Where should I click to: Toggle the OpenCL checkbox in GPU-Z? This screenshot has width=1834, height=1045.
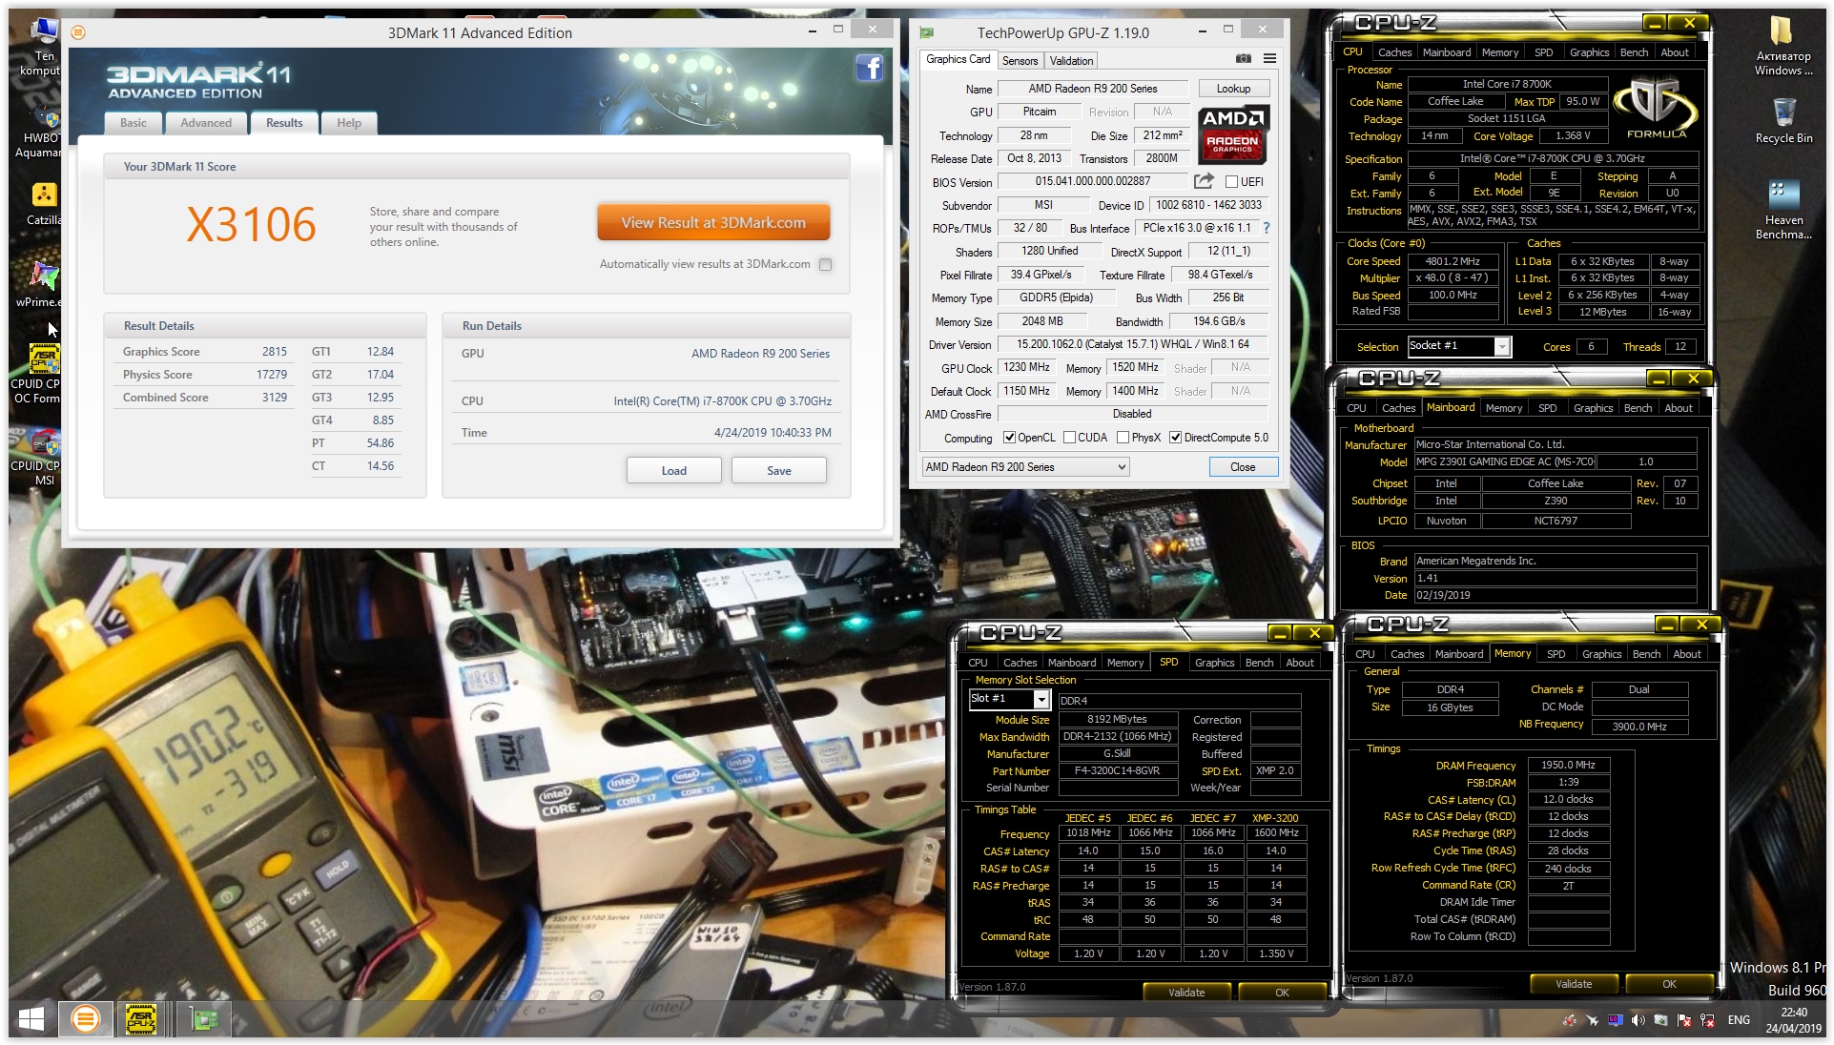click(x=1009, y=438)
